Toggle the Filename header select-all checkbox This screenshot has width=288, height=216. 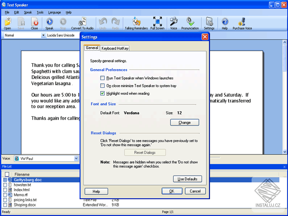click(7, 174)
